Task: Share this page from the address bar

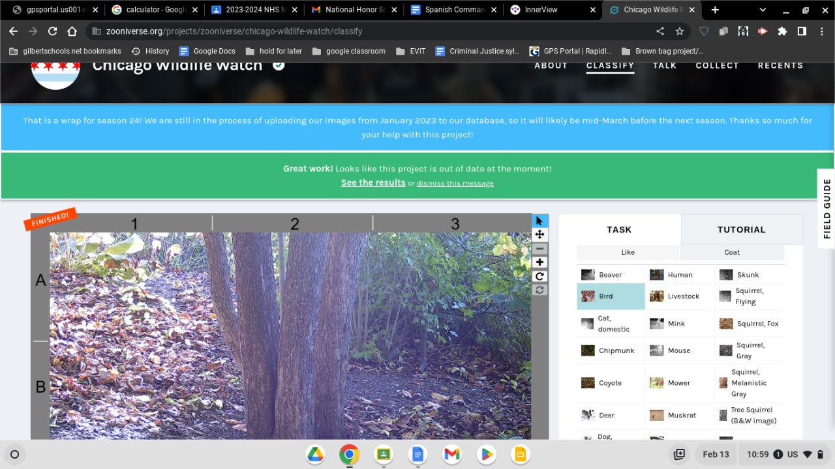Action: coord(660,31)
